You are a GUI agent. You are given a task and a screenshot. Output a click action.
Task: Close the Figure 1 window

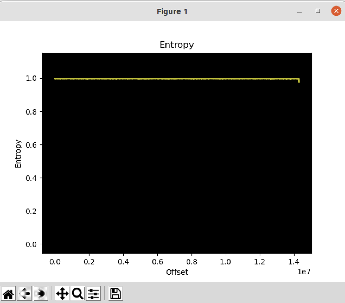(x=336, y=11)
